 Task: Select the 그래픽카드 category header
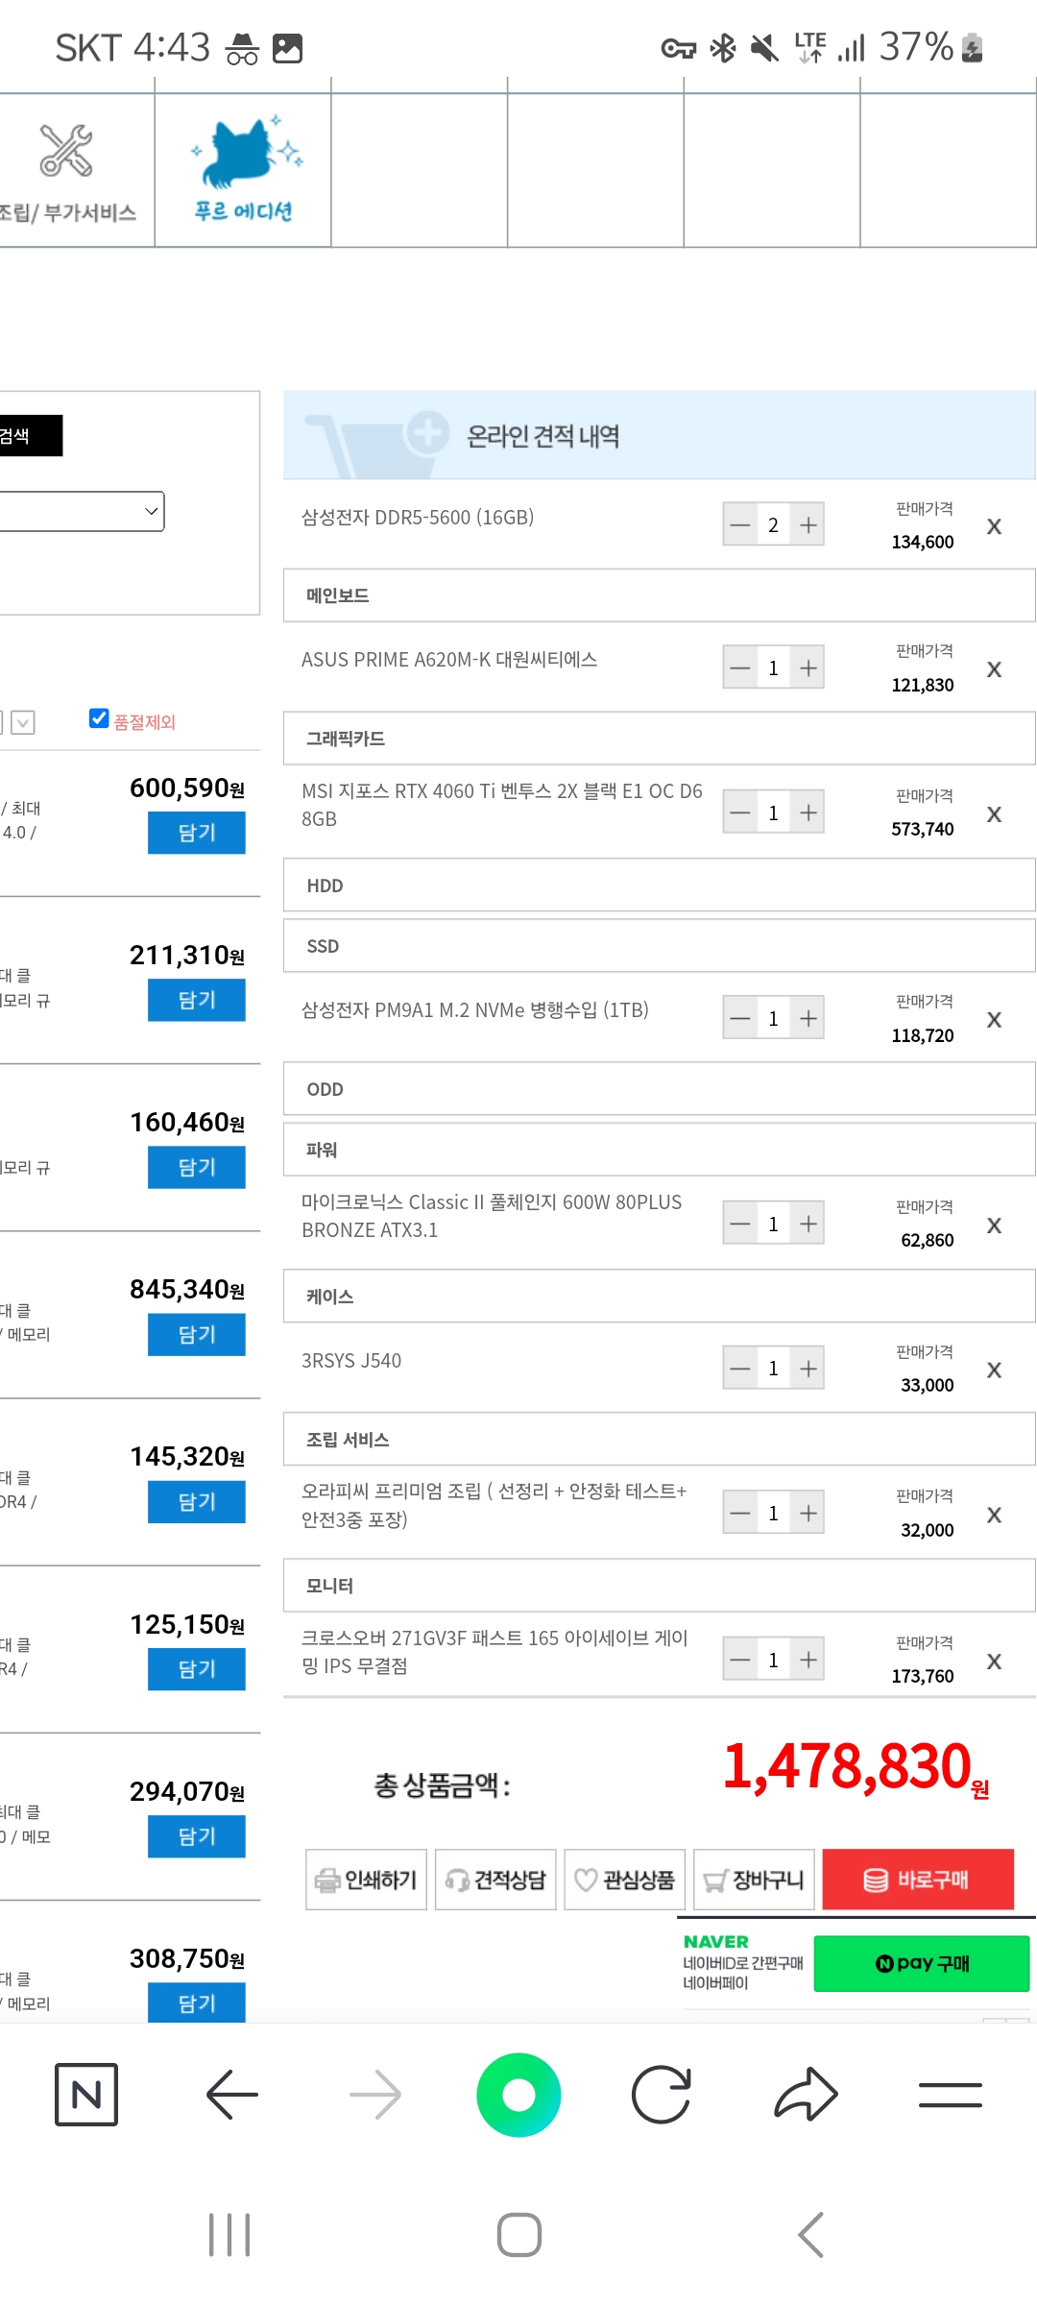coord(659,739)
